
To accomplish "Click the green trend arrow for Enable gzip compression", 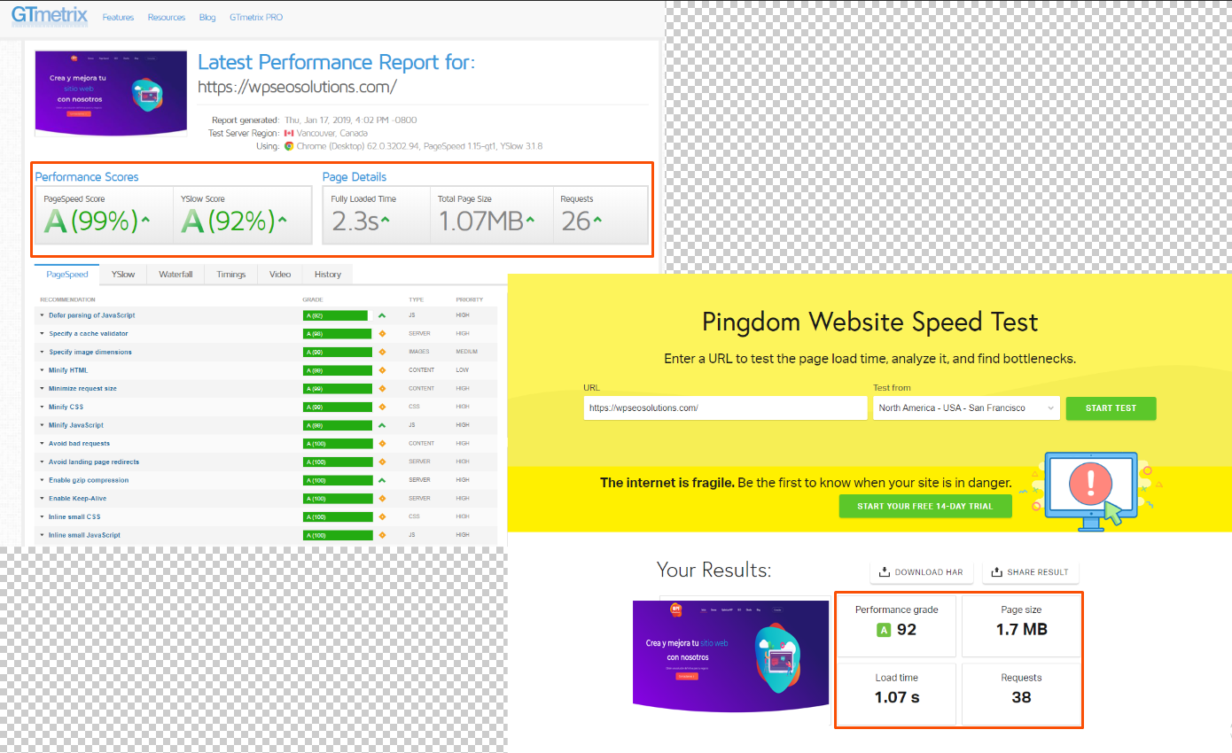I will pos(382,480).
